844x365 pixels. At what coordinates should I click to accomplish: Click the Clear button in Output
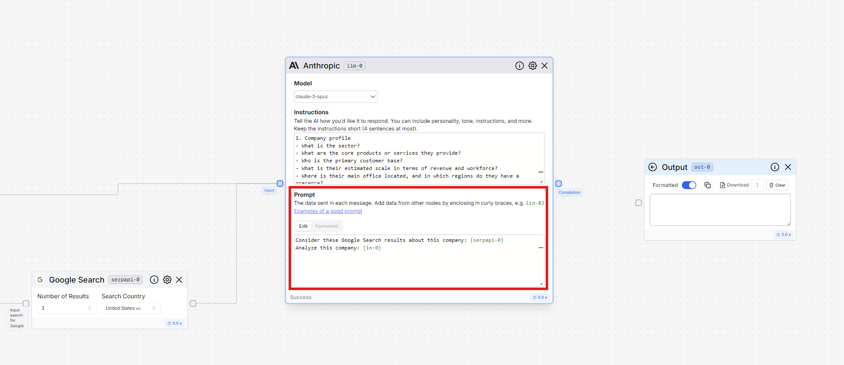click(777, 185)
